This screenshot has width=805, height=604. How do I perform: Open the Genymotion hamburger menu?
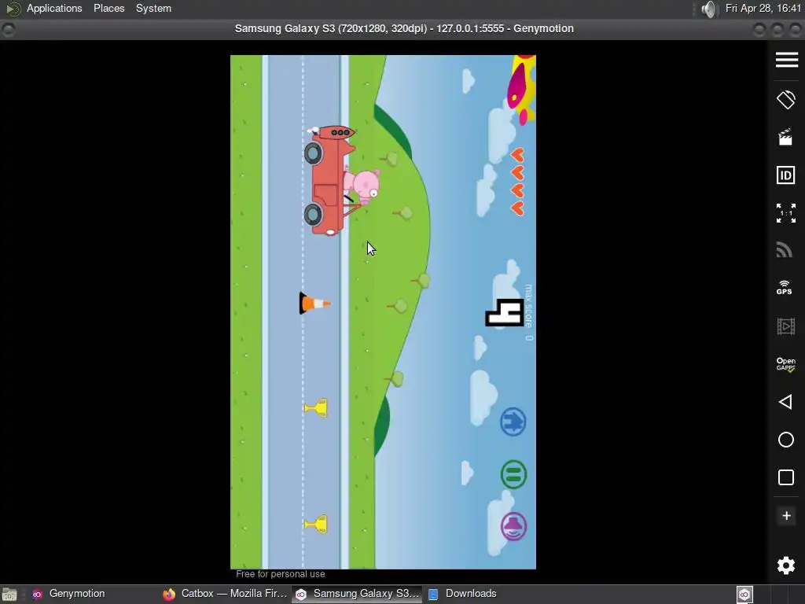(x=786, y=60)
